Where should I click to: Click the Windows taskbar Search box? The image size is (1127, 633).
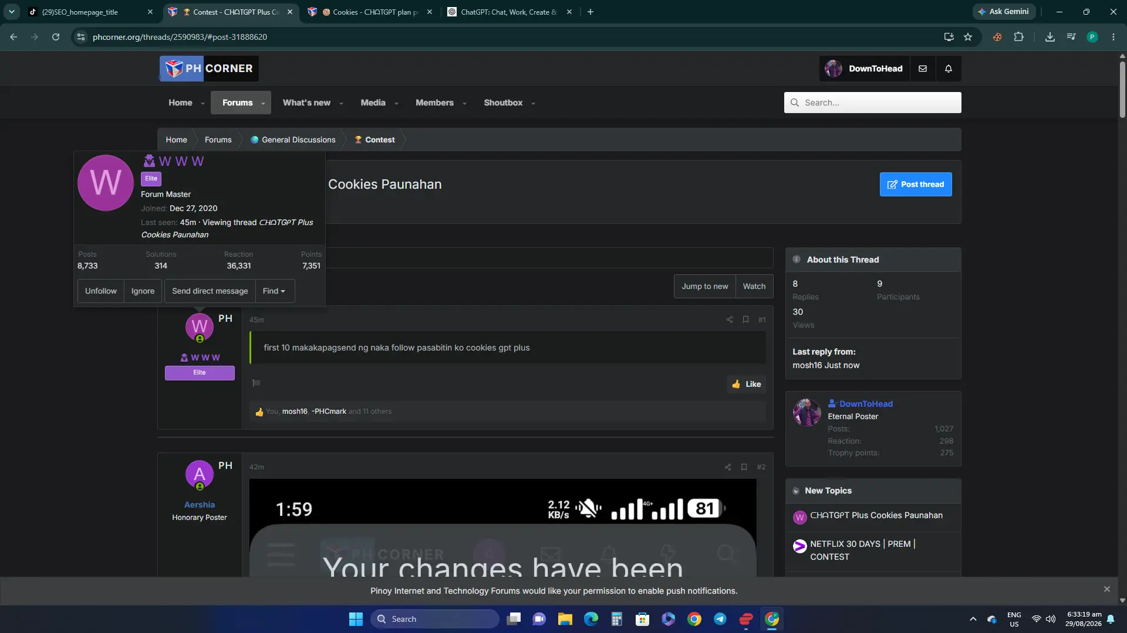pyautogui.click(x=435, y=619)
